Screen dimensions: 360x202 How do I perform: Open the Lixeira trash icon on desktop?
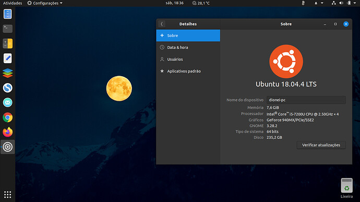(346, 188)
